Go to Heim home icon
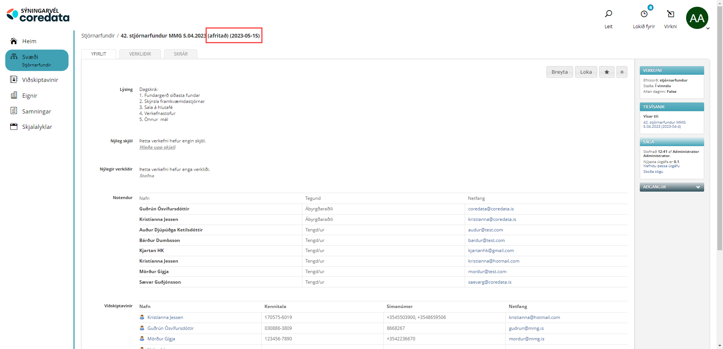This screenshot has height=349, width=723. (x=14, y=41)
